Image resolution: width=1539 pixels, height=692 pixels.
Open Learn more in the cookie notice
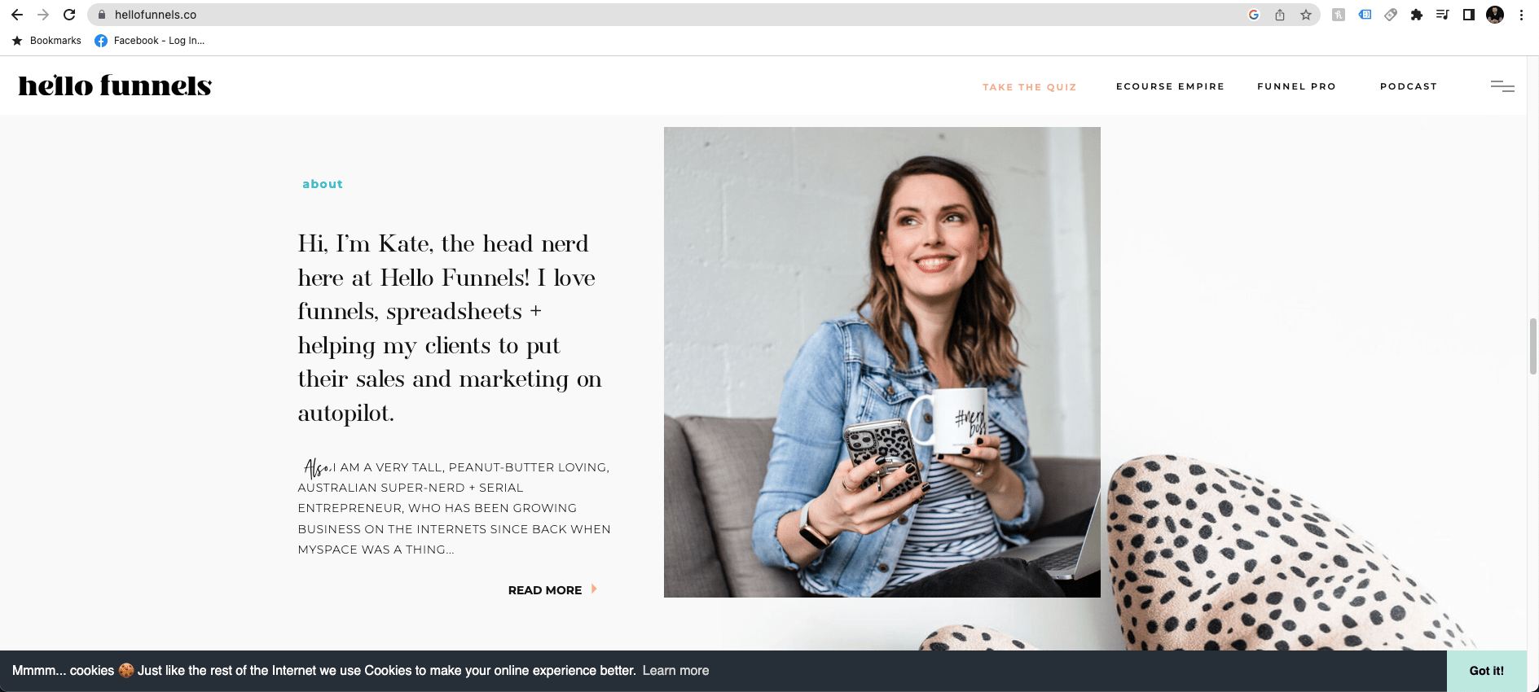tap(675, 671)
